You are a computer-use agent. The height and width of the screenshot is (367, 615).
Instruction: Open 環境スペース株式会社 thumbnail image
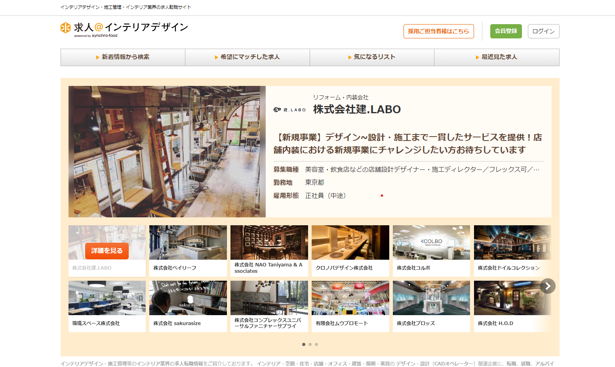pyautogui.click(x=107, y=298)
